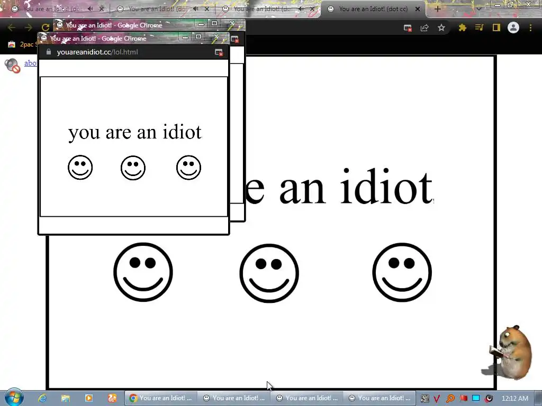Open the Windows Start orb
This screenshot has width=542, height=406.
14,397
